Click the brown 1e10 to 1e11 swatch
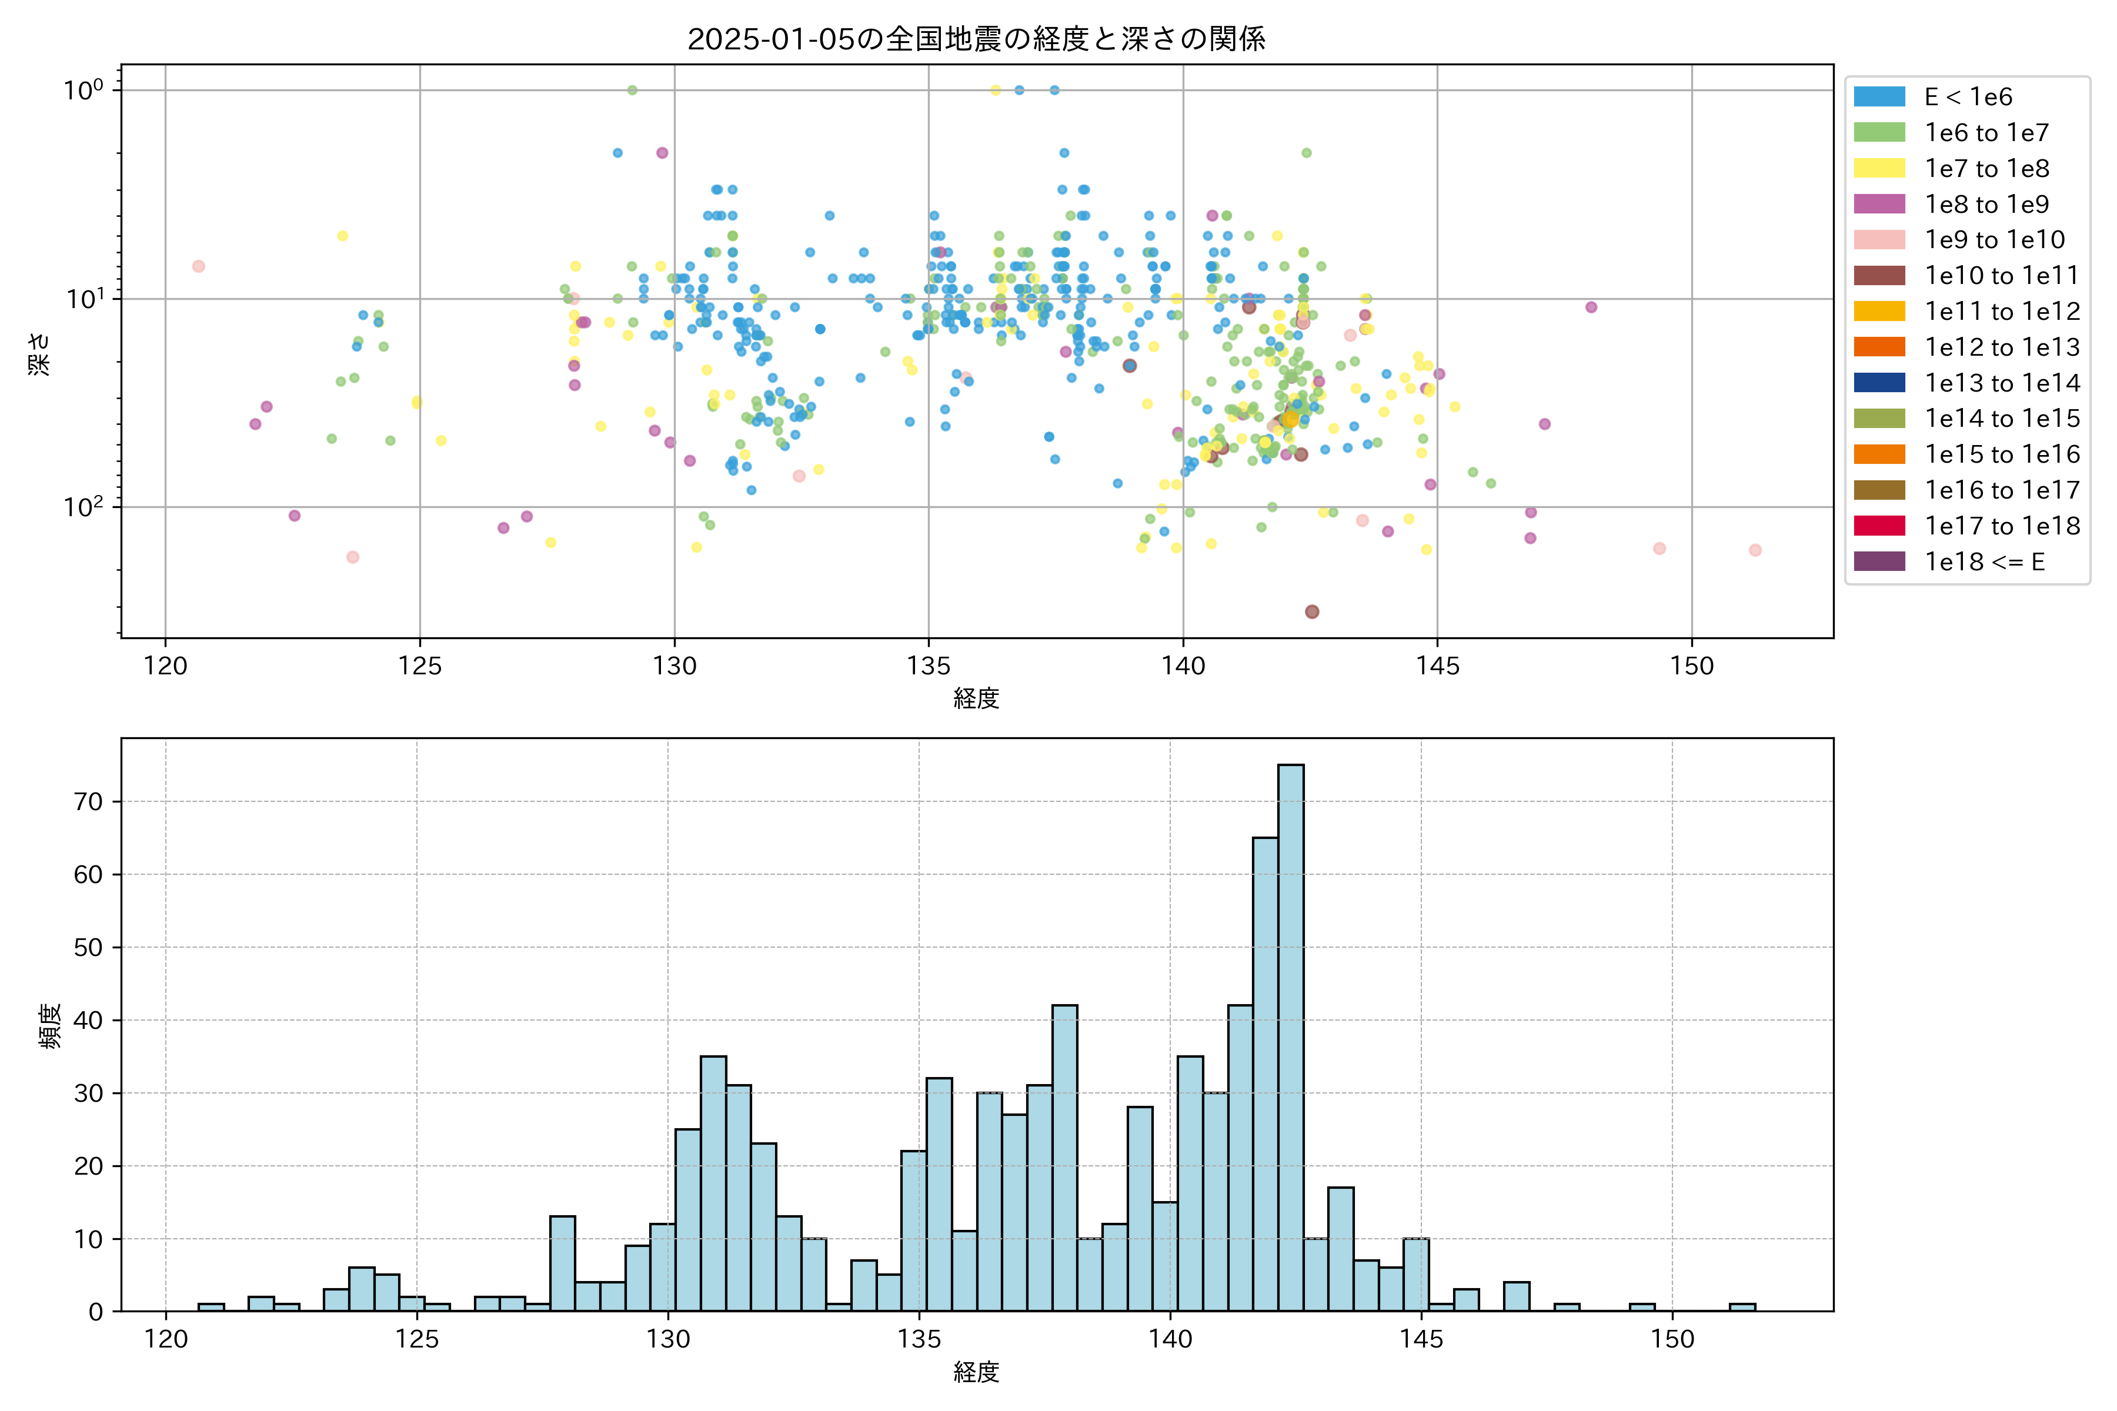 (x=1879, y=275)
